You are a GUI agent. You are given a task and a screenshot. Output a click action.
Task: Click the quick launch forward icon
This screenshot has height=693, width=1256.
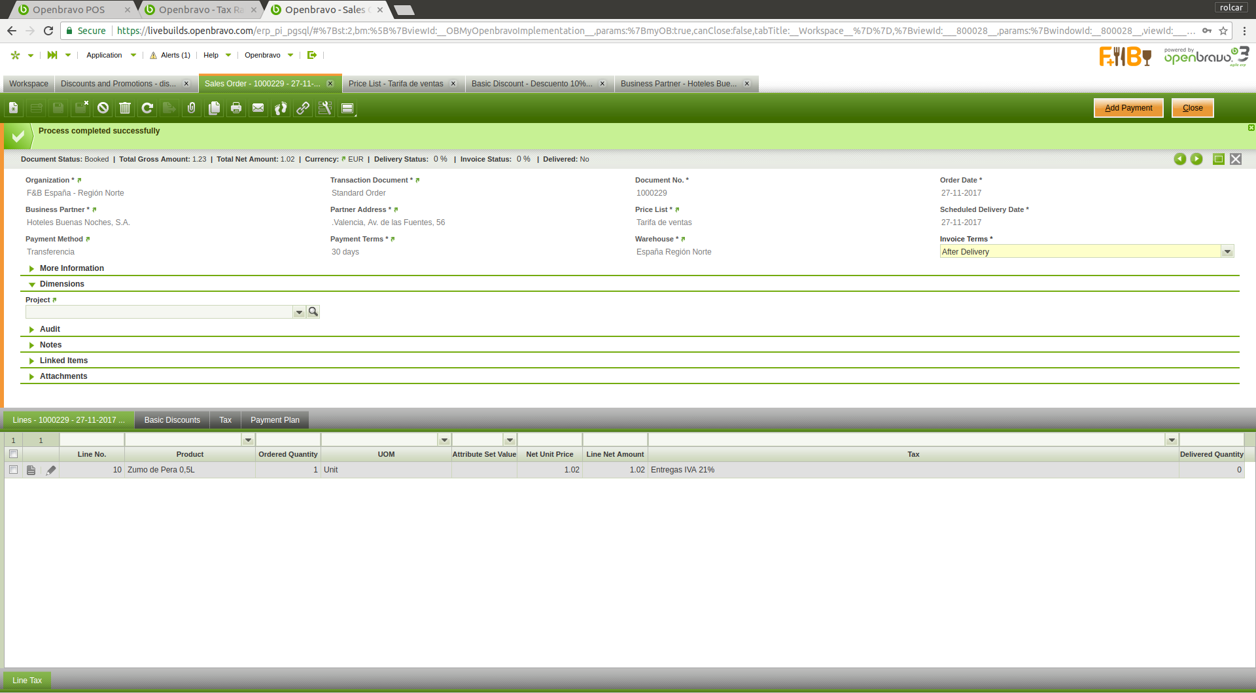pyautogui.click(x=52, y=55)
